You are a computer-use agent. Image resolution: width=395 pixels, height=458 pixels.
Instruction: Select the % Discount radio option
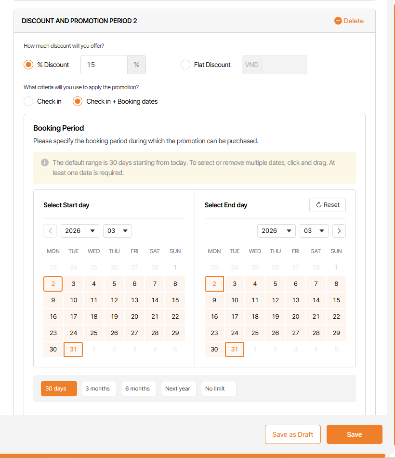click(x=29, y=65)
